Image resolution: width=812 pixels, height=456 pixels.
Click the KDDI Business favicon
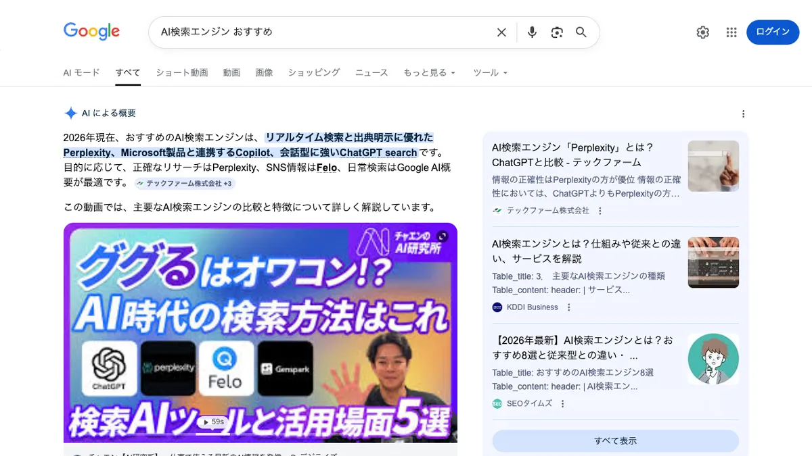coord(497,307)
